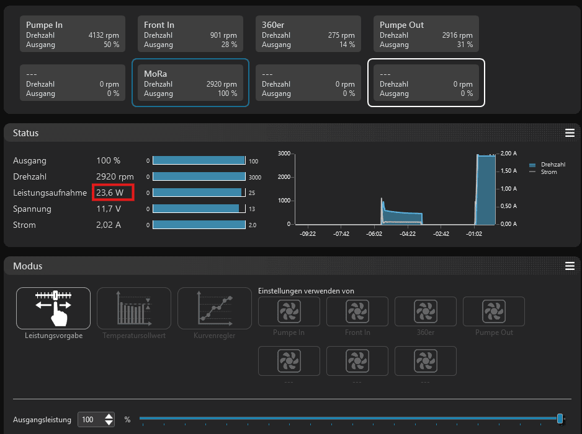
Task: Select the Leistungsvorgabe manual mode icon
Action: [53, 308]
